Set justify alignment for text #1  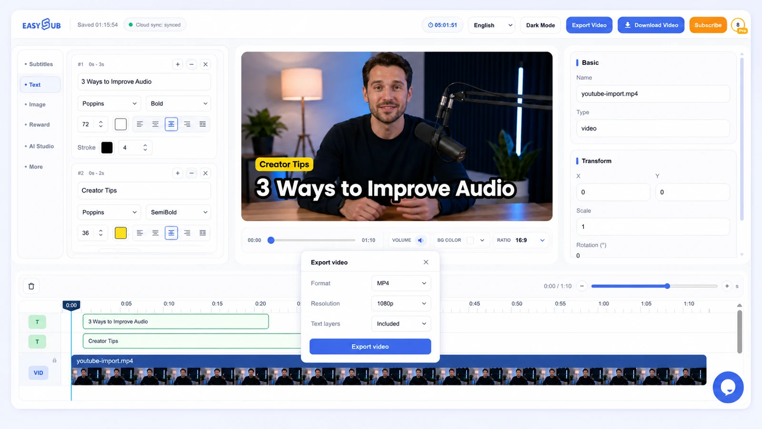202,124
